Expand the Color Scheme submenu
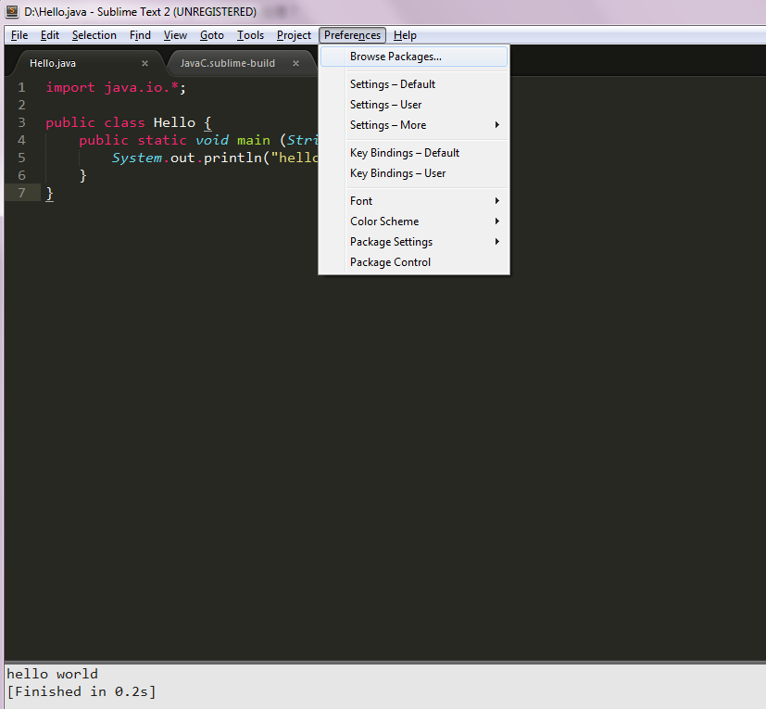The height and width of the screenshot is (709, 766). pyautogui.click(x=414, y=222)
